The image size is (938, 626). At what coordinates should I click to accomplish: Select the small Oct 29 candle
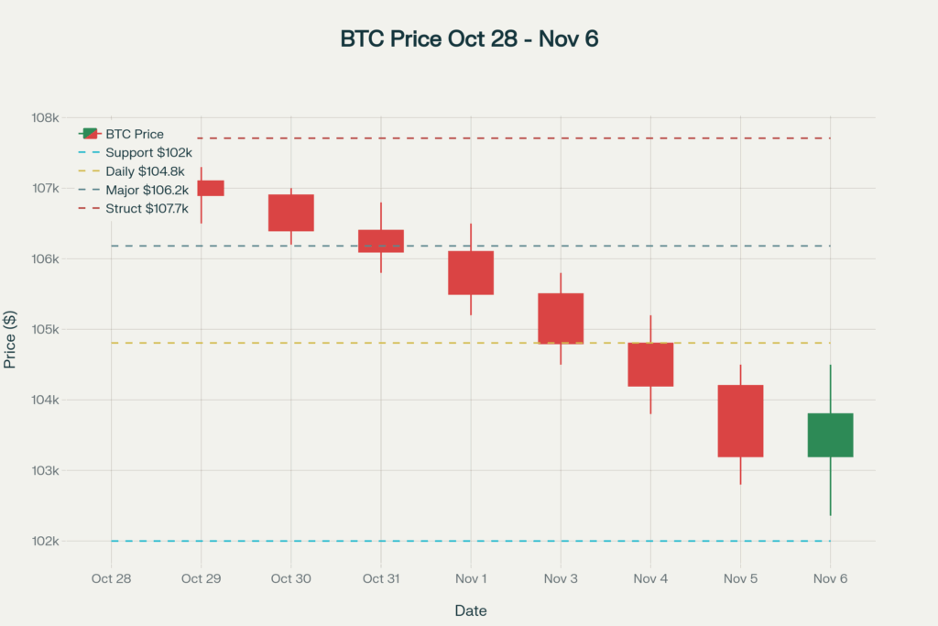tap(211, 188)
